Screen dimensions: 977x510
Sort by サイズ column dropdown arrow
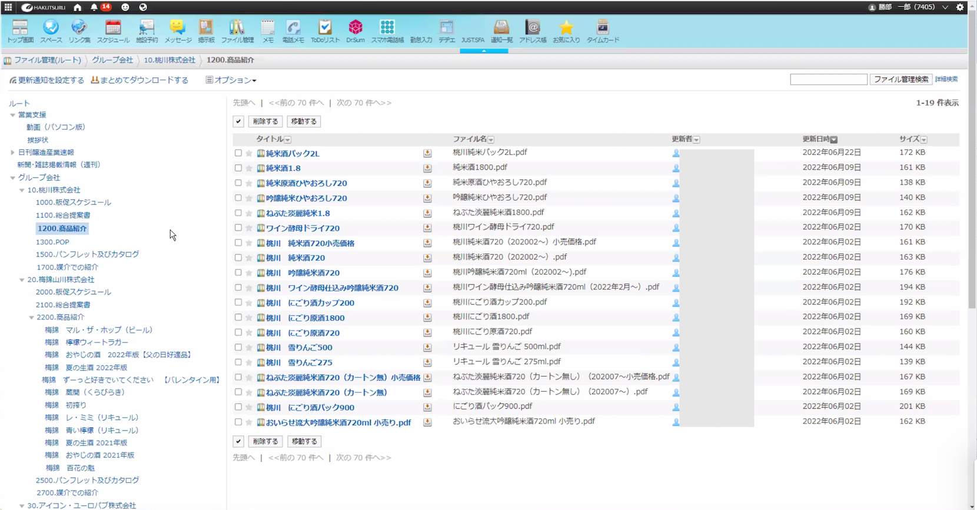point(924,139)
